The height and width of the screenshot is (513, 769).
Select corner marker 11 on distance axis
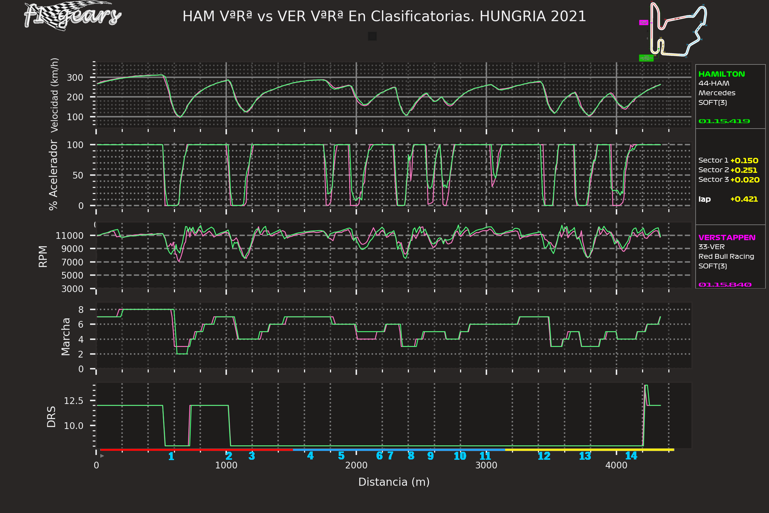click(x=485, y=456)
